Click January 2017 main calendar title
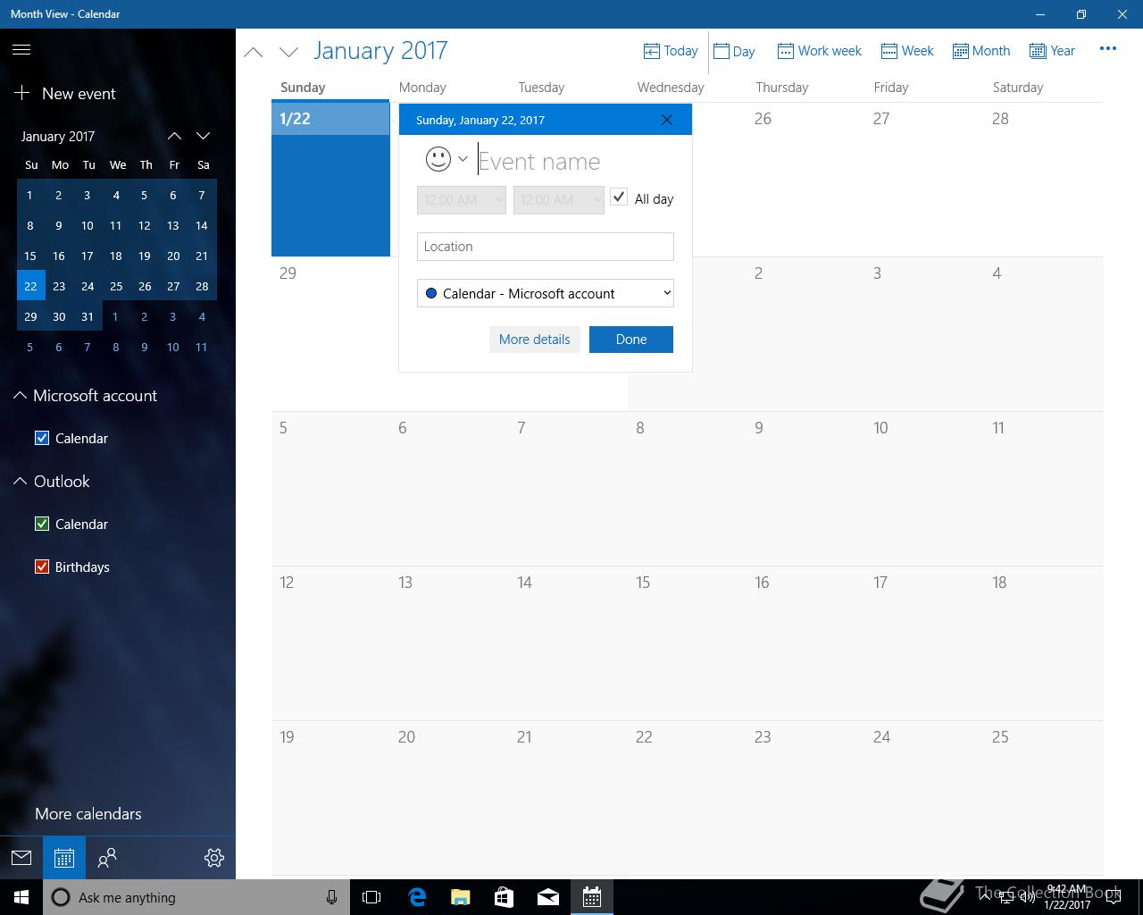 point(380,51)
